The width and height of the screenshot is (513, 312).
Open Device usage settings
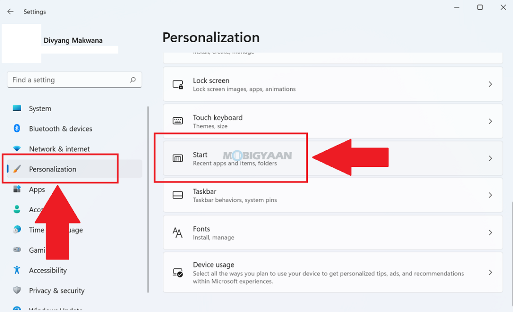coord(332,272)
